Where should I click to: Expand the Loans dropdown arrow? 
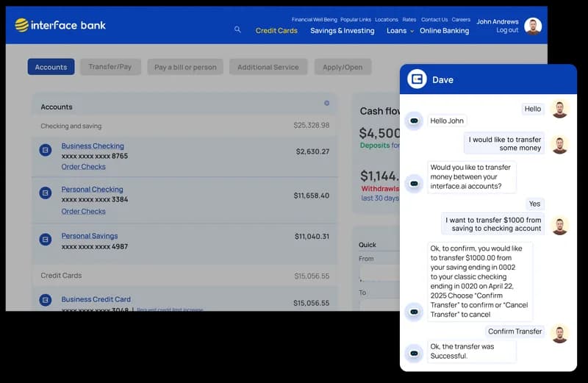(x=412, y=32)
